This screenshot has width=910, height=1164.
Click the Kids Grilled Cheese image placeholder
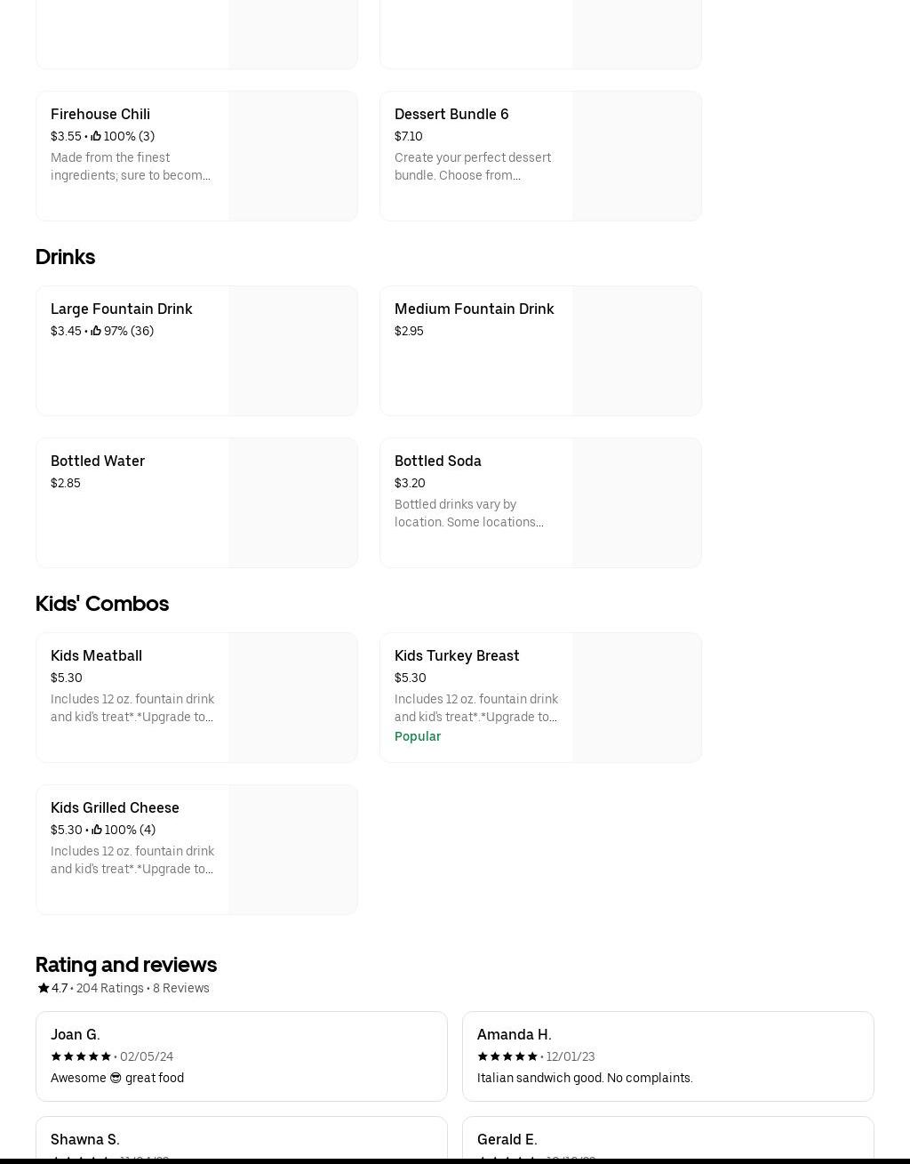pos(293,849)
